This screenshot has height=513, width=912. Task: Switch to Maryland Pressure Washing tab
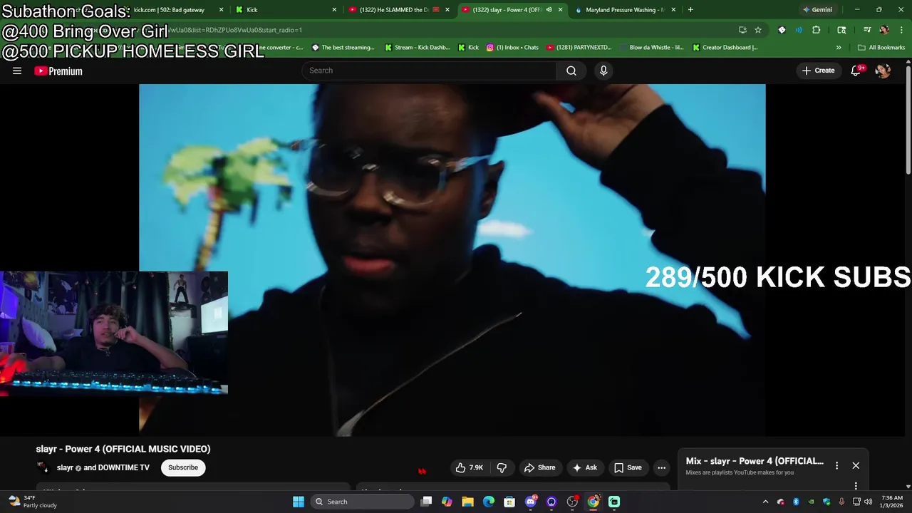point(625,10)
